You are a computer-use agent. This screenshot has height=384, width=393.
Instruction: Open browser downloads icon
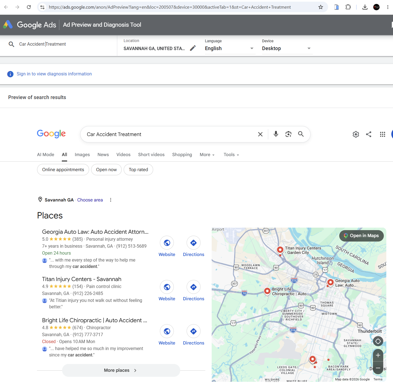pyautogui.click(x=365, y=7)
